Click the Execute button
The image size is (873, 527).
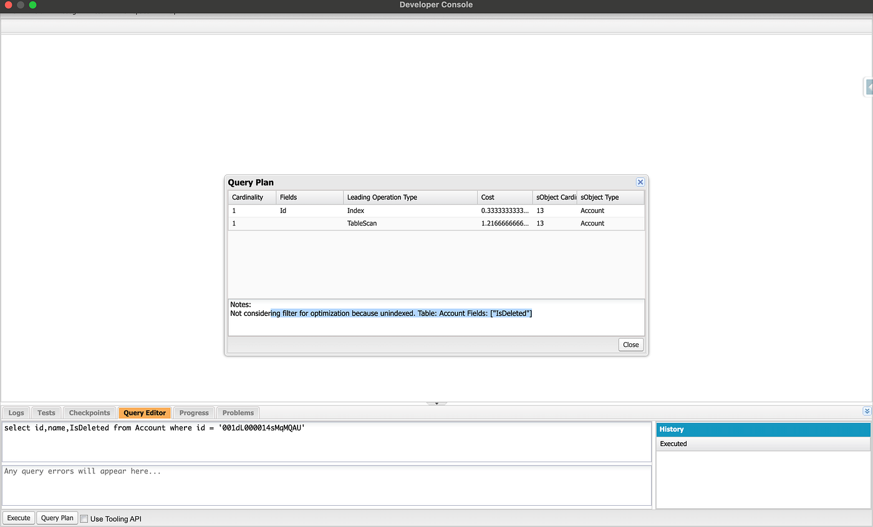coord(19,518)
